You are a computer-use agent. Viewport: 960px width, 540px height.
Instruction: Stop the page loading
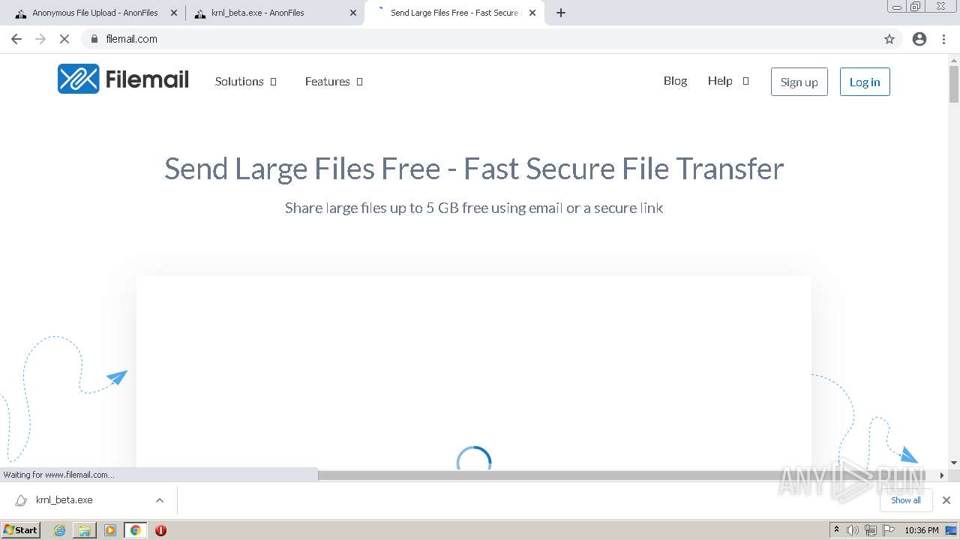pos(64,39)
